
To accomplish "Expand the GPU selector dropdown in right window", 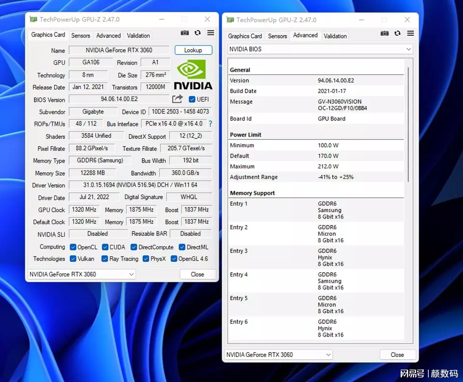I will coord(279,355).
